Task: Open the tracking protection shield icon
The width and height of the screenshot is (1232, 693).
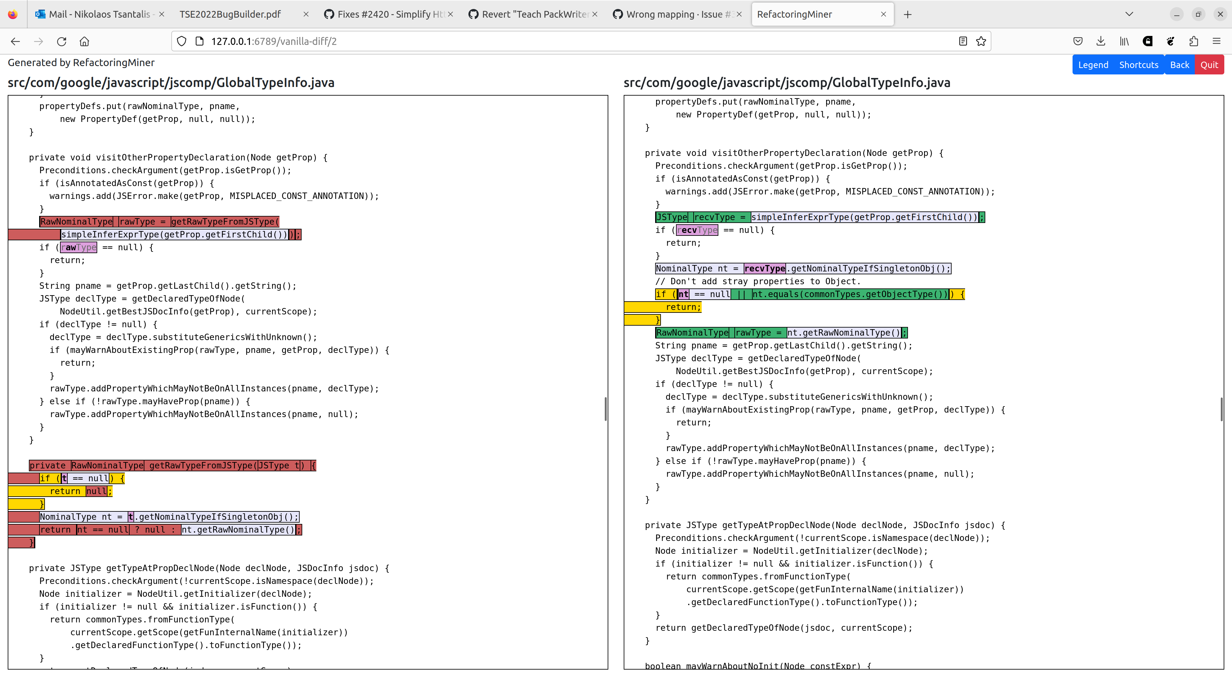Action: [x=182, y=42]
